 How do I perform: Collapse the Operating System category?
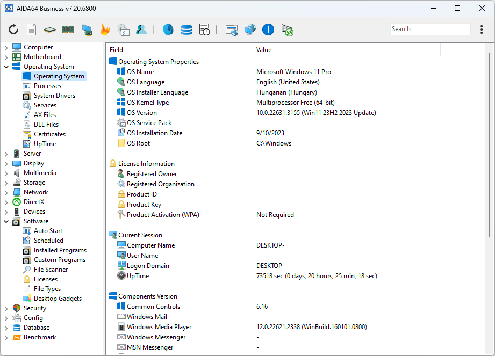pos(5,66)
